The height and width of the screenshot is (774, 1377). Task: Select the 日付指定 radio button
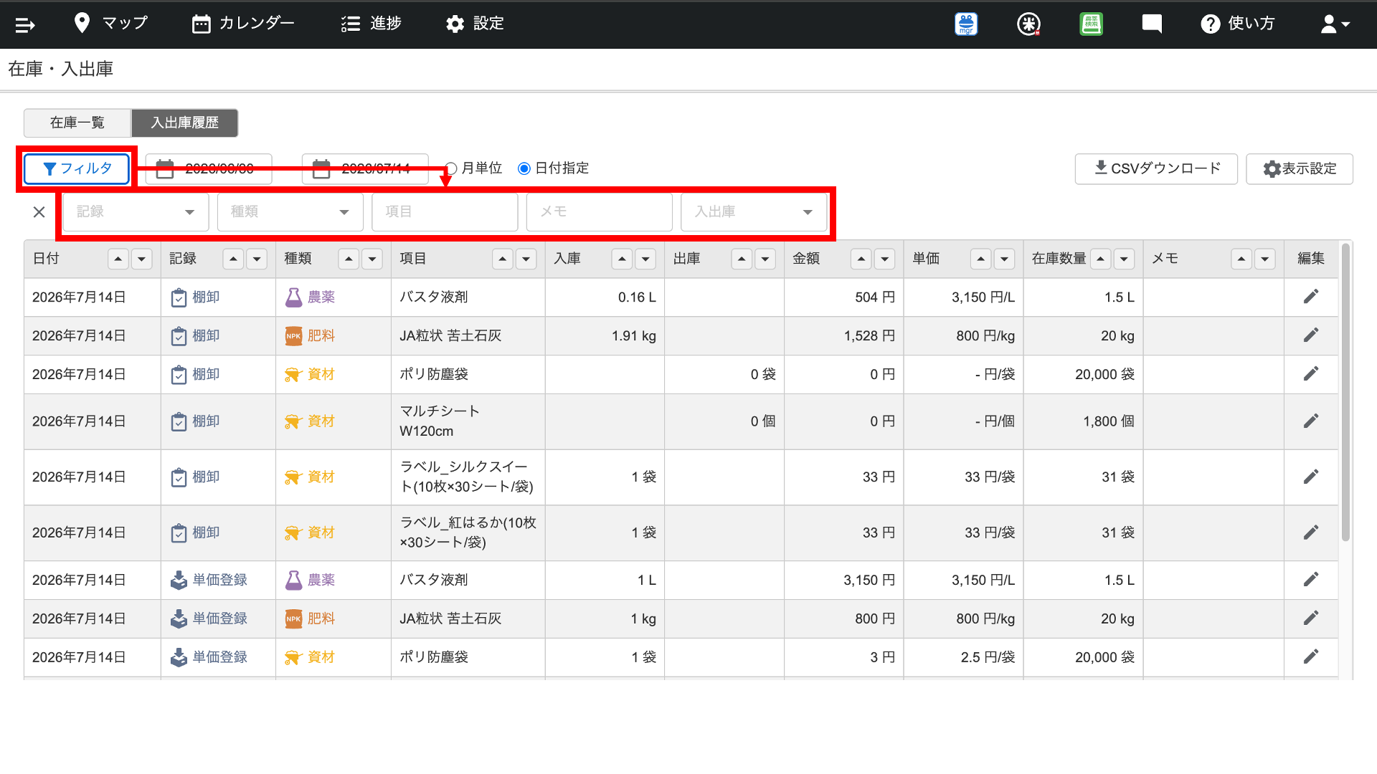pos(524,168)
